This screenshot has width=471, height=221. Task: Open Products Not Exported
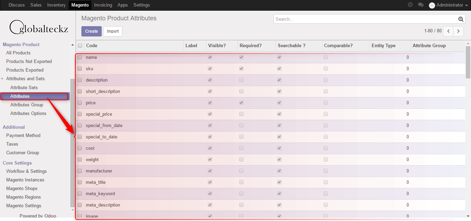29,62
